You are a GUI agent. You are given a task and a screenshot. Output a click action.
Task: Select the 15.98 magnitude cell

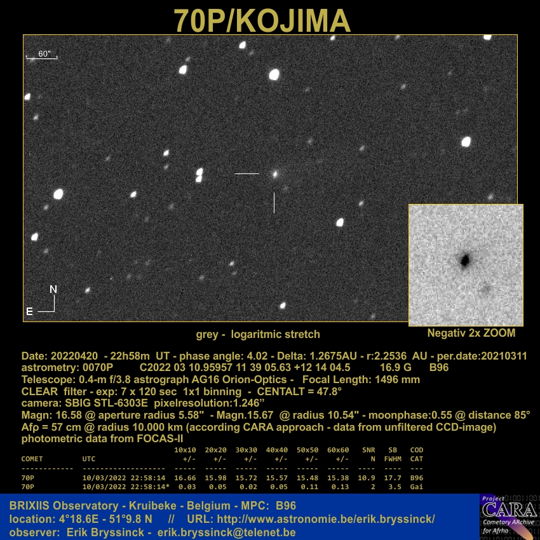(x=215, y=478)
